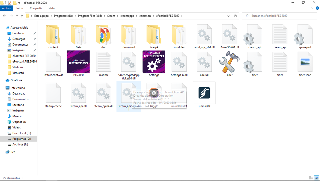The height and width of the screenshot is (181, 320).
Task: Open the download folder
Action: point(129,37)
